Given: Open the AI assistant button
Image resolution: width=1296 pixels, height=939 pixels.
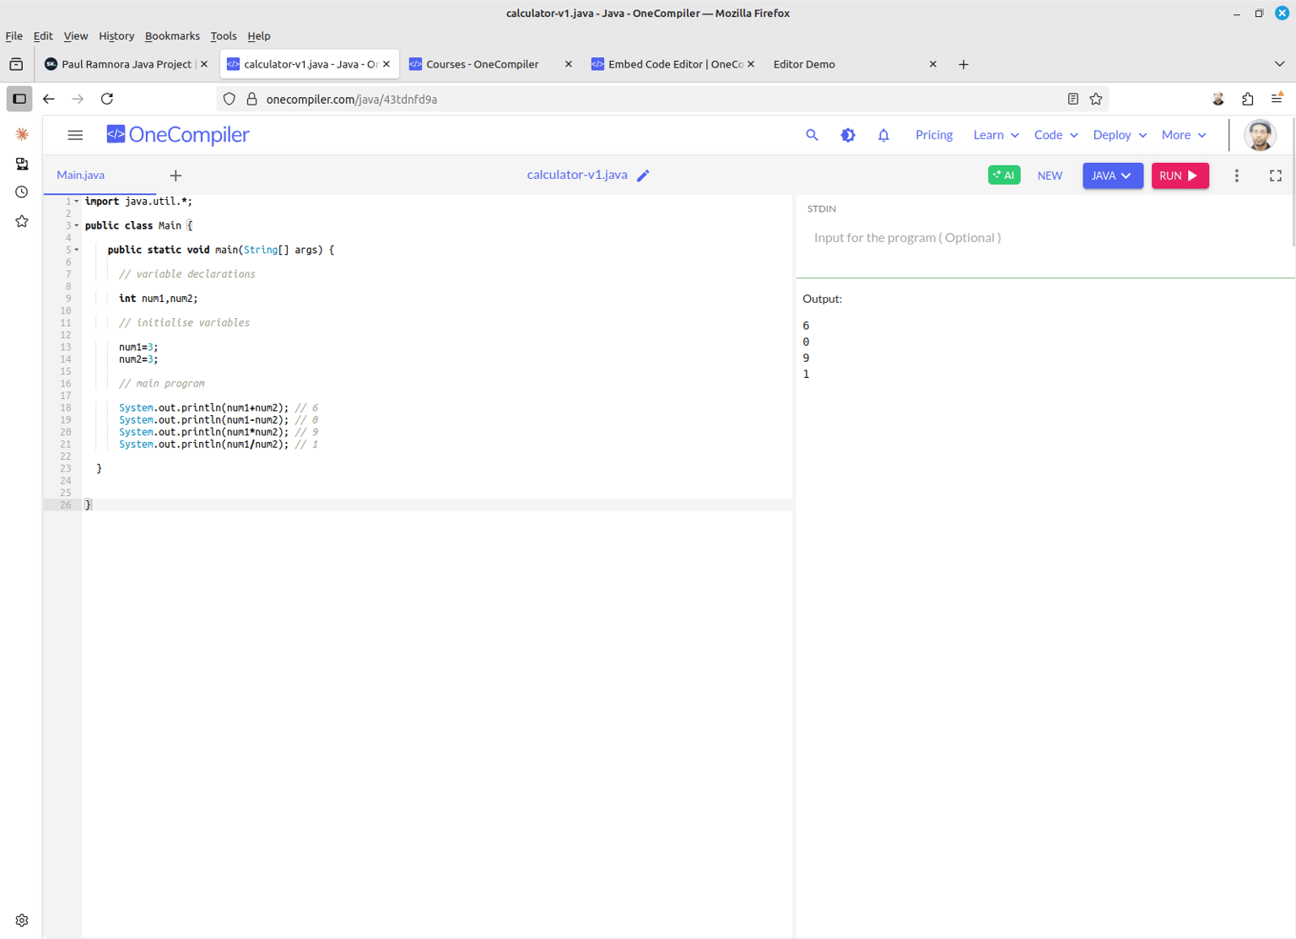Looking at the screenshot, I should pyautogui.click(x=1004, y=175).
